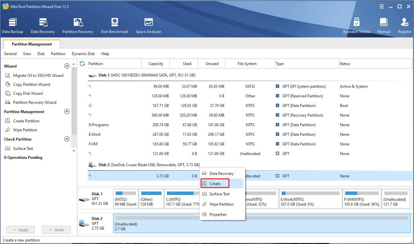
Task: Select Disk 2 USB icon in disk map
Action: (84, 224)
